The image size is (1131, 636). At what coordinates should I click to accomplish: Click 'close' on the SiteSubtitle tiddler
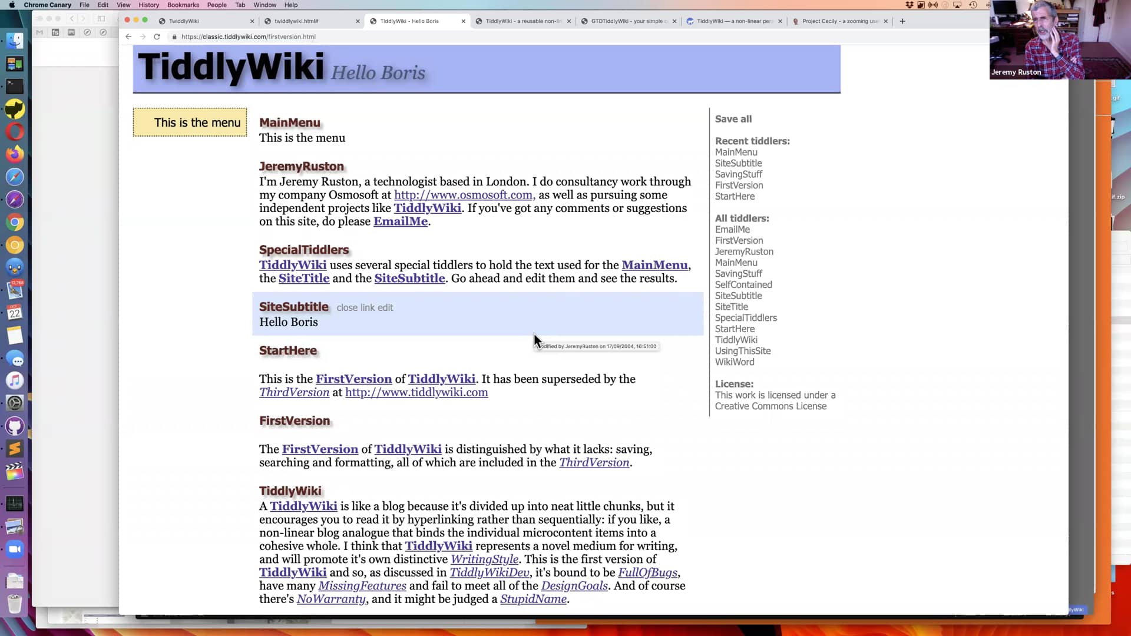tap(347, 307)
